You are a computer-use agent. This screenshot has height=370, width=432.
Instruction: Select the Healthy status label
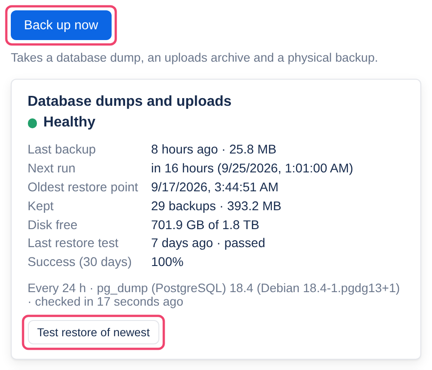click(69, 122)
